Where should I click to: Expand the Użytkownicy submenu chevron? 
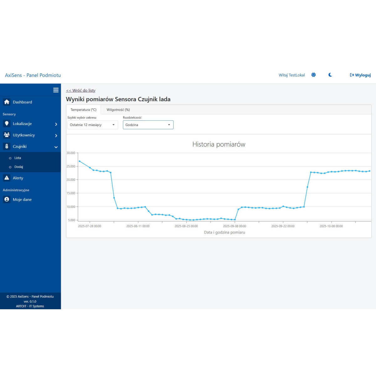[56, 135]
